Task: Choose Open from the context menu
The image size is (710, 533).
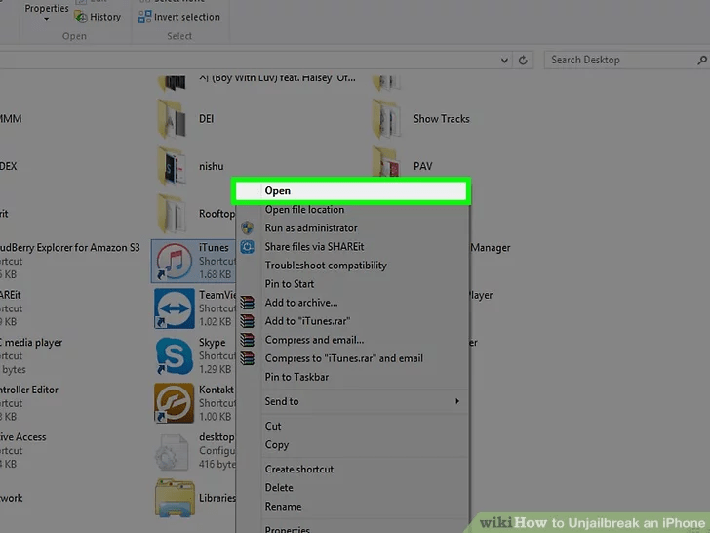Action: tap(278, 191)
